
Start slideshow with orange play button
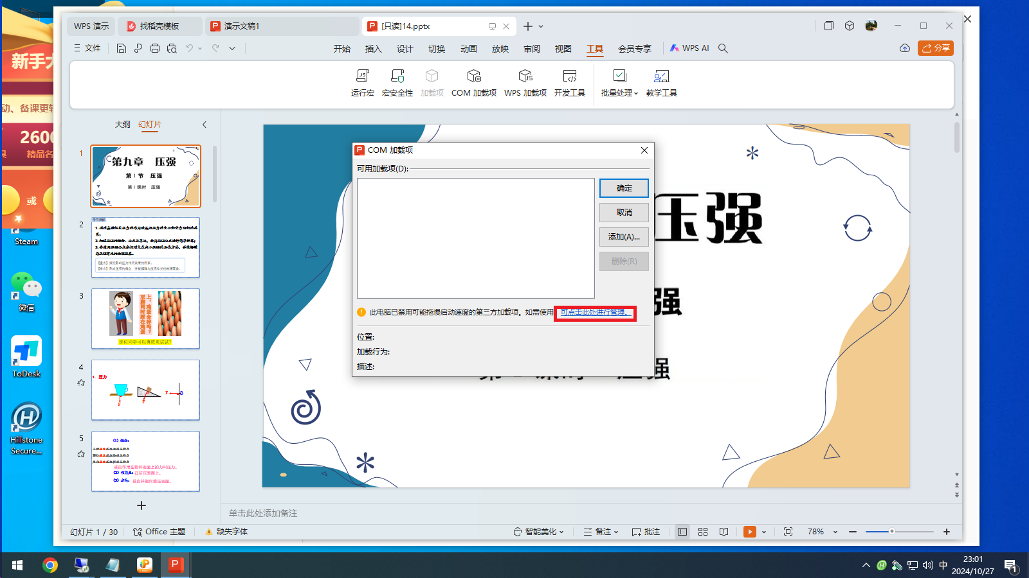pos(750,532)
